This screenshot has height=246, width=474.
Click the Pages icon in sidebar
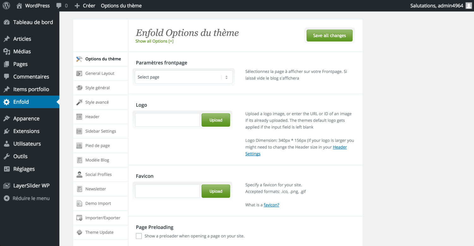coord(7,64)
